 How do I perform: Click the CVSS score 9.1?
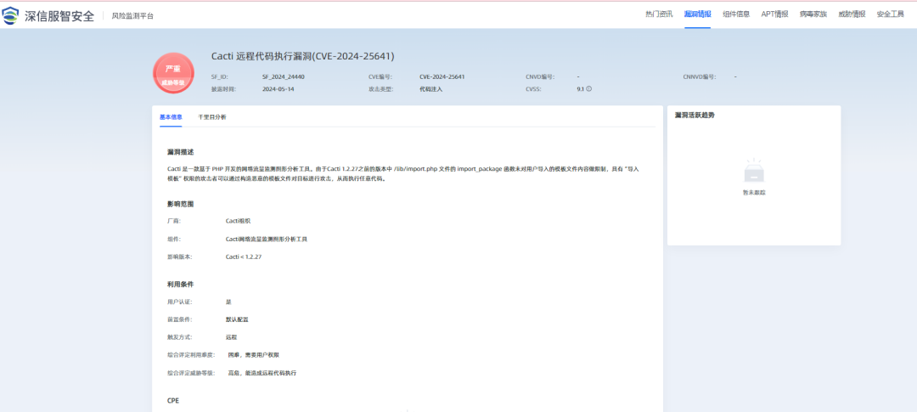(580, 89)
